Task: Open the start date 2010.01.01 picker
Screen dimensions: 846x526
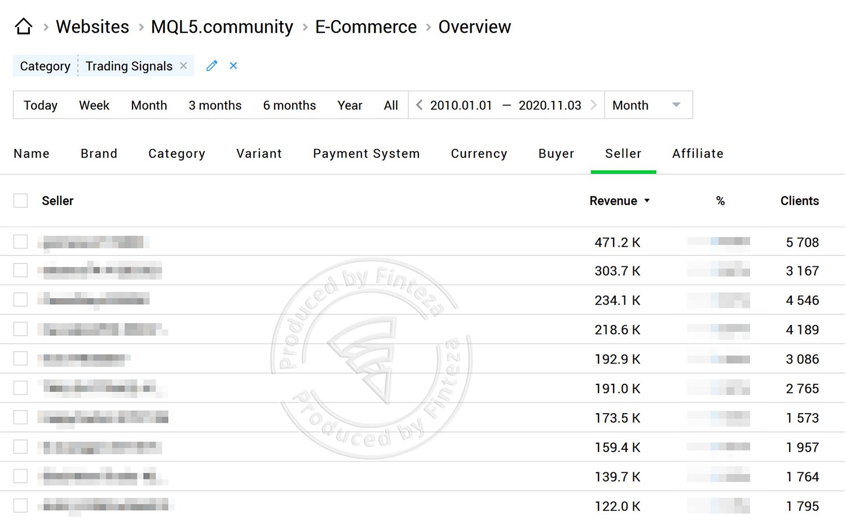Action: coord(461,106)
